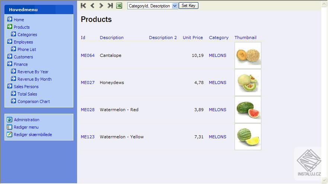The image size is (328, 184).
Task: Click the arrow icon beside Revenue By Month
Action: (13, 79)
